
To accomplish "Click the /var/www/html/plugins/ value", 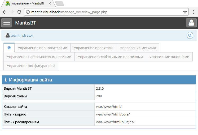I will point(115,122).
